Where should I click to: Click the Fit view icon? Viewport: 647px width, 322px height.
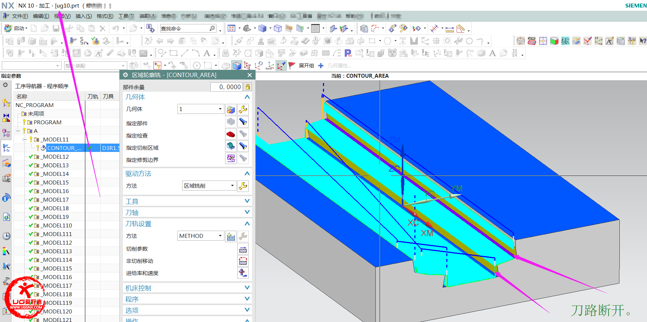pyautogui.click(x=232, y=28)
